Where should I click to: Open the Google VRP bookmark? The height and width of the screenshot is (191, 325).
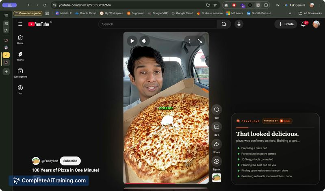click(158, 13)
